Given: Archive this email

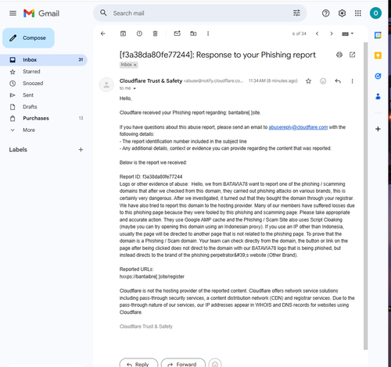Looking at the screenshot, I should coord(123,34).
